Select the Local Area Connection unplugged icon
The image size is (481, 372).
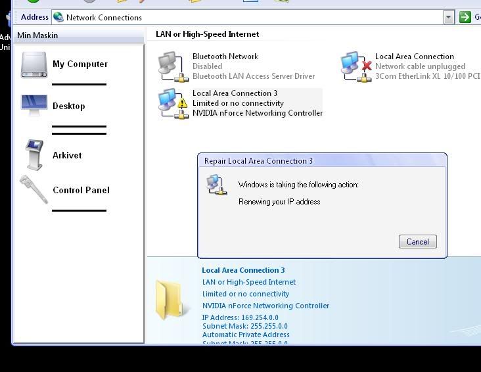(x=356, y=66)
